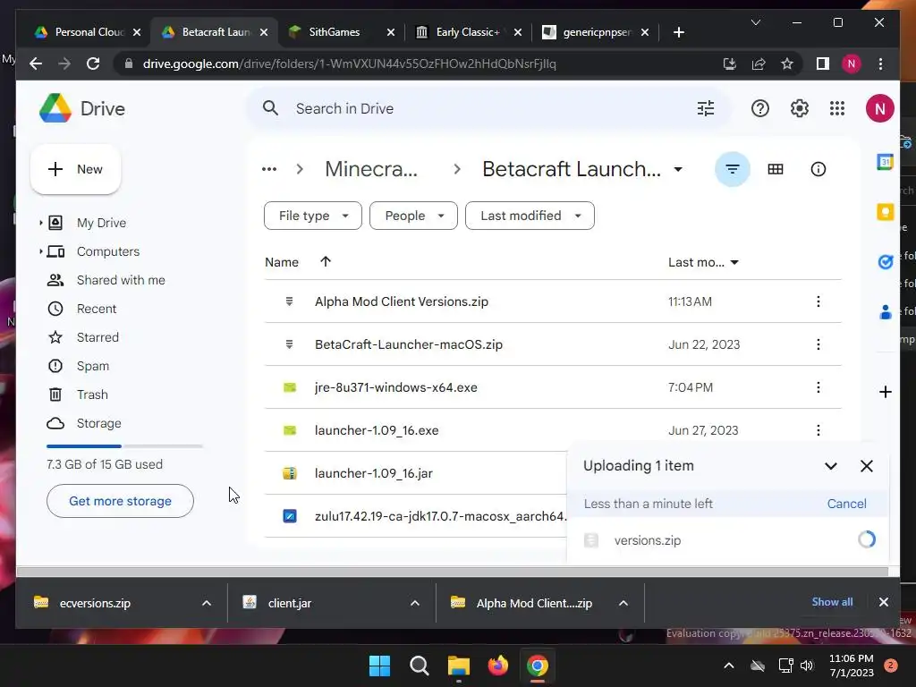This screenshot has height=687, width=916.
Task: Open ecversions.zip download options arrow
Action: click(207, 603)
